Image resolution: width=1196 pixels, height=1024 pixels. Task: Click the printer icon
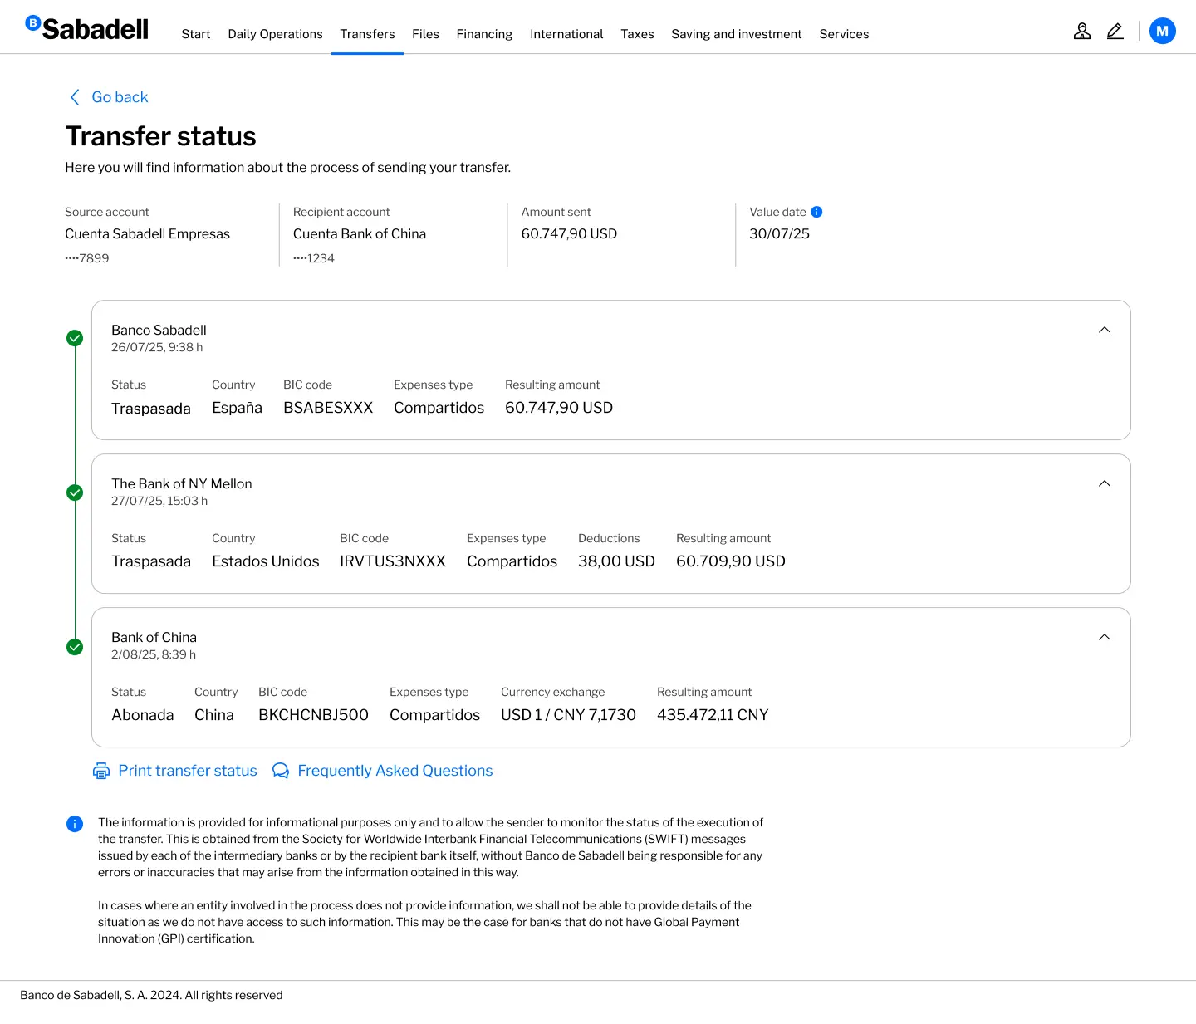click(101, 771)
